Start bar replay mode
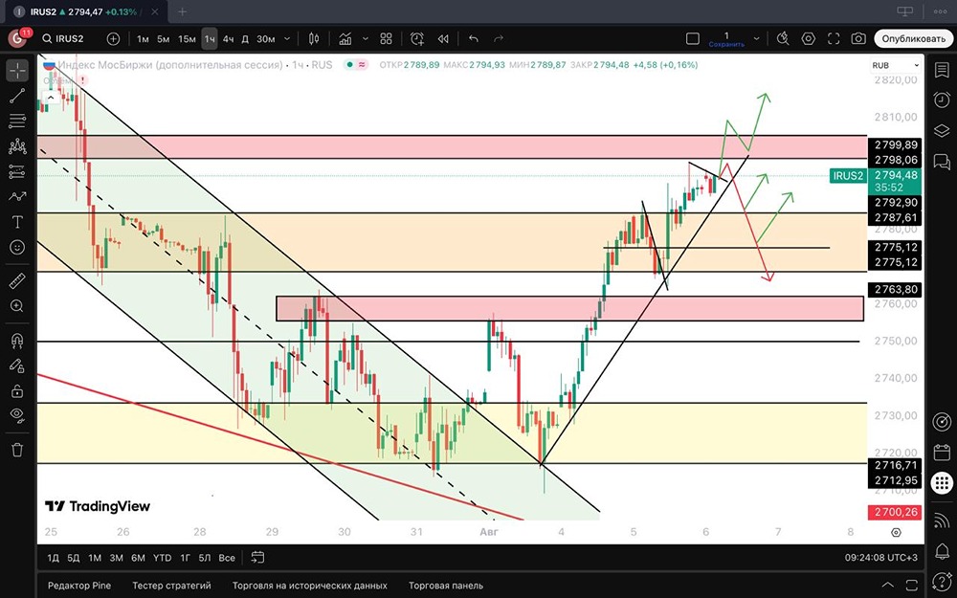The width and height of the screenshot is (957, 598). (443, 38)
